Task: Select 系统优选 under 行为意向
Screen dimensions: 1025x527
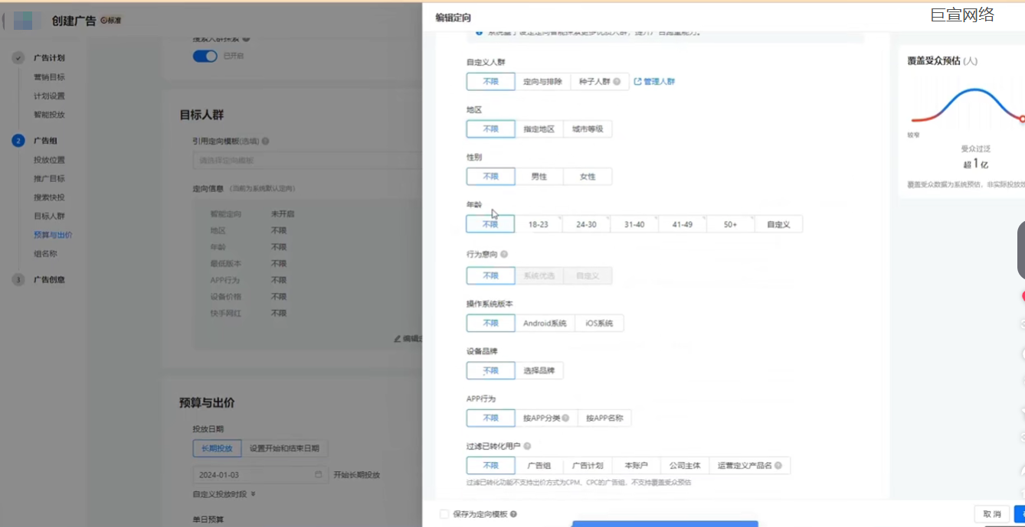Action: 539,276
